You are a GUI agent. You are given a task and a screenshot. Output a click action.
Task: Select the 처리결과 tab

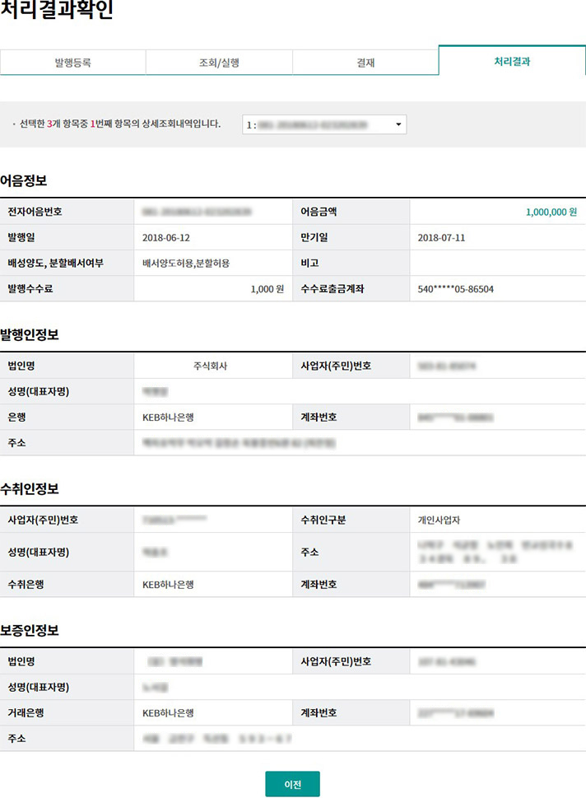click(512, 62)
